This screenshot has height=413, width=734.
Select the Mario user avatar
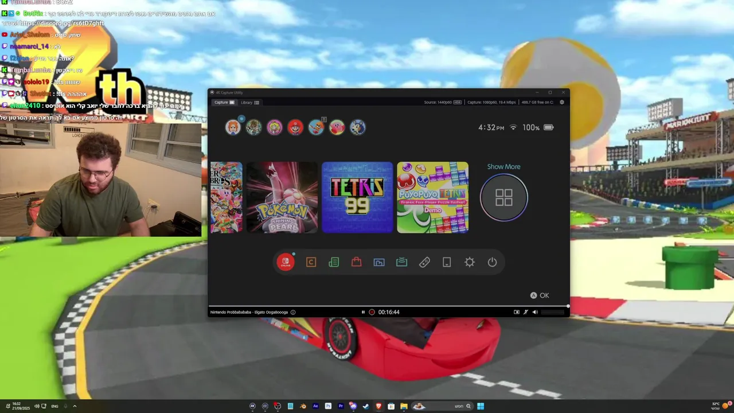pos(295,127)
